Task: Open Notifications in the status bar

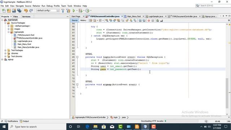Action: (x=11, y=121)
